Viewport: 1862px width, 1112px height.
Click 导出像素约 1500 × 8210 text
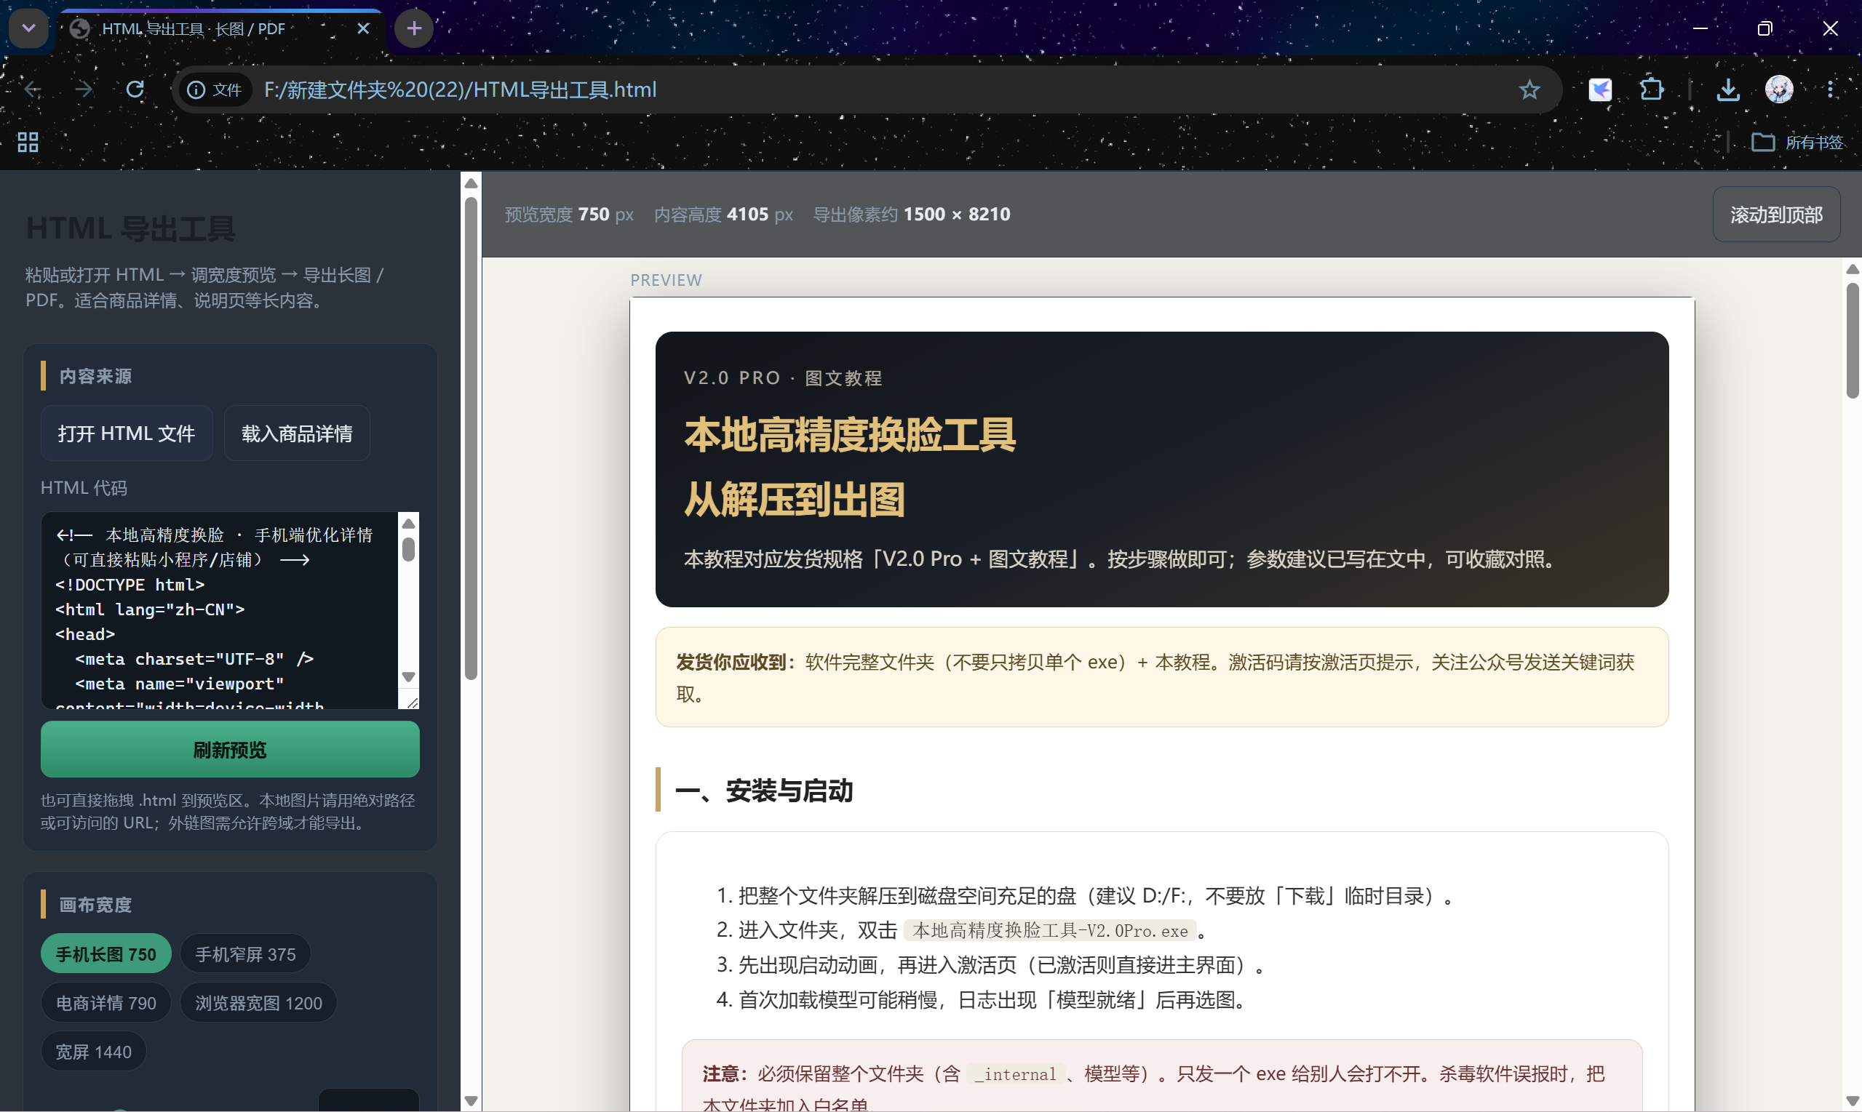[912, 215]
